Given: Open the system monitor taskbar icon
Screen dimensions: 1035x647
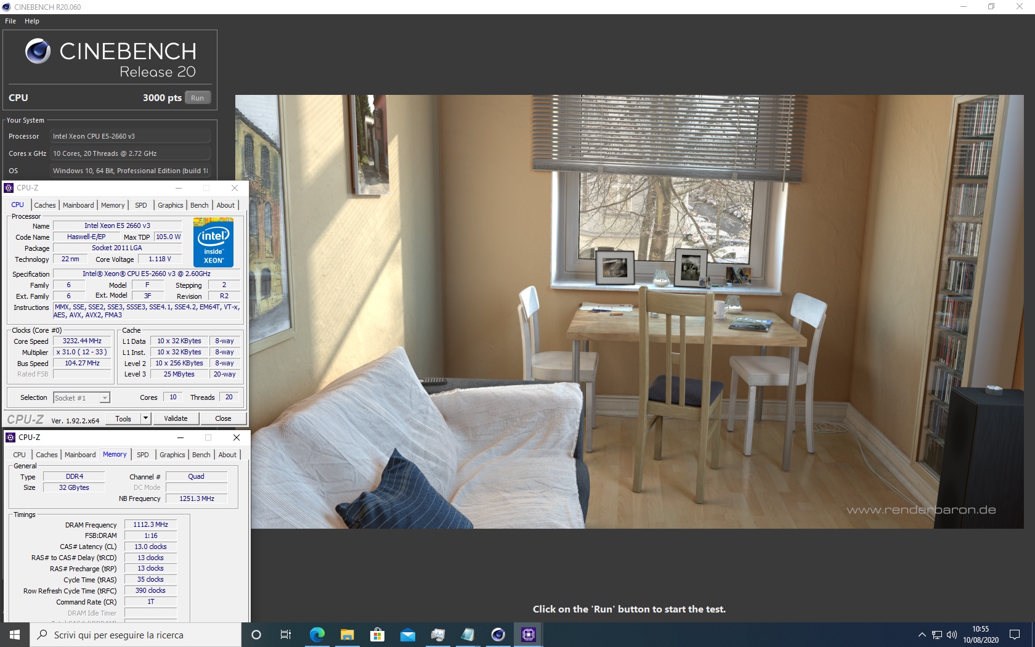Looking at the screenshot, I should 437,635.
